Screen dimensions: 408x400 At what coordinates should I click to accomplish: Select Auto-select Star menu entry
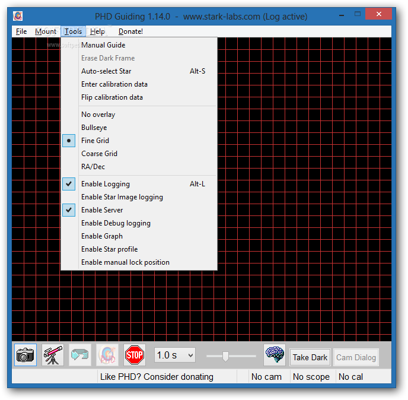tap(139, 71)
